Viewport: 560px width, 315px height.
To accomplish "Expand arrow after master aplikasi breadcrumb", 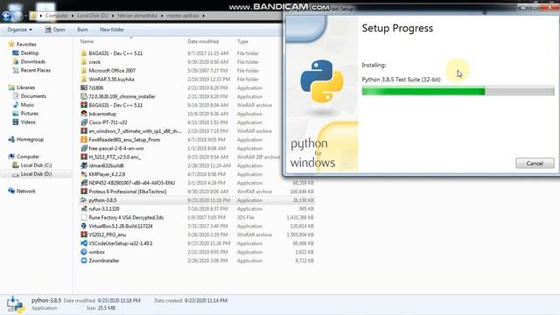I will (204, 16).
